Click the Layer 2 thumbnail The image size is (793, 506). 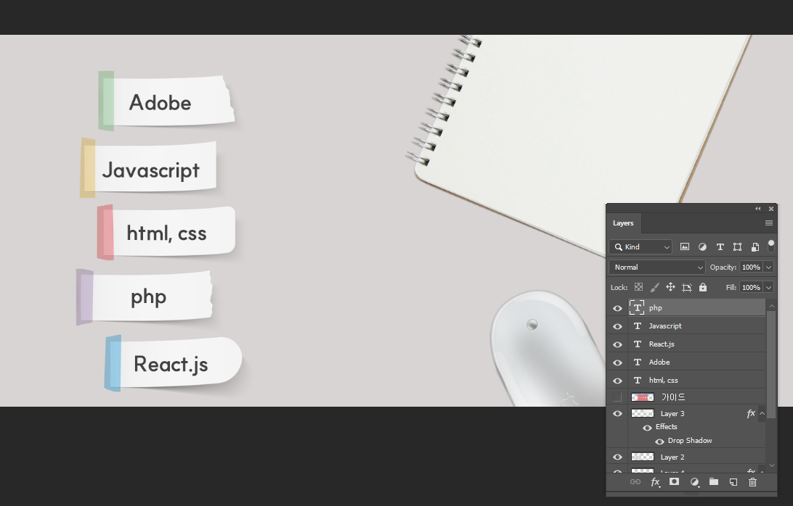642,457
